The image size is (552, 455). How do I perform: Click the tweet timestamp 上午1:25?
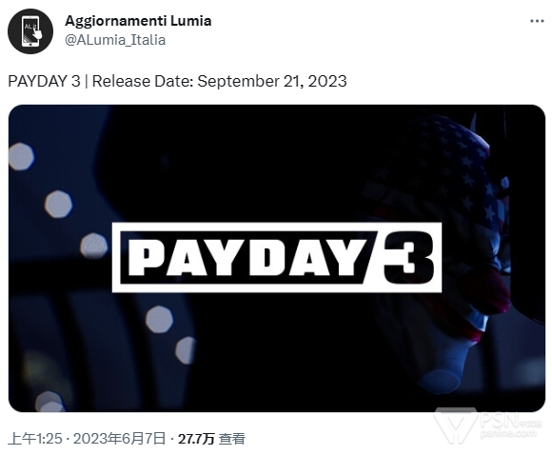tap(35, 439)
